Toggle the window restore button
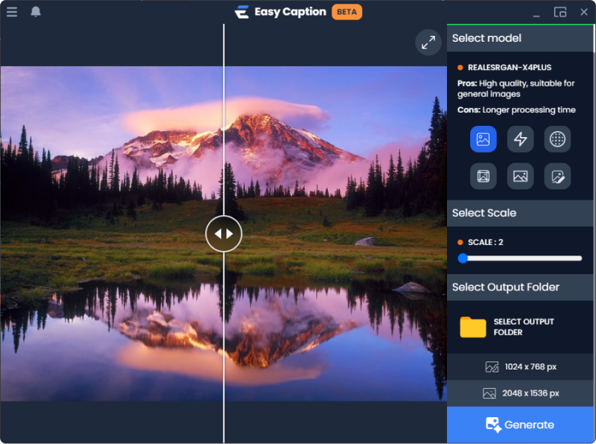This screenshot has width=596, height=444. point(560,12)
